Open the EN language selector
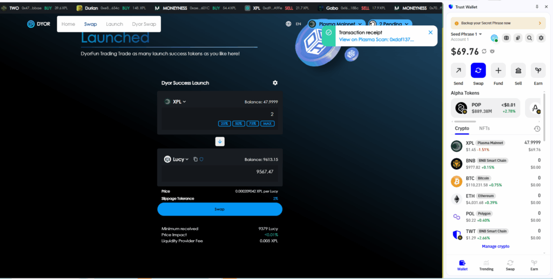Viewport: 553px width, 279px height. pyautogui.click(x=298, y=24)
